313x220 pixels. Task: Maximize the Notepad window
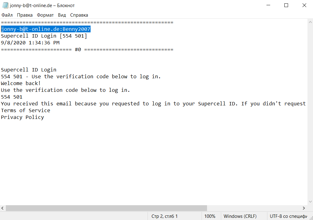[286, 5]
